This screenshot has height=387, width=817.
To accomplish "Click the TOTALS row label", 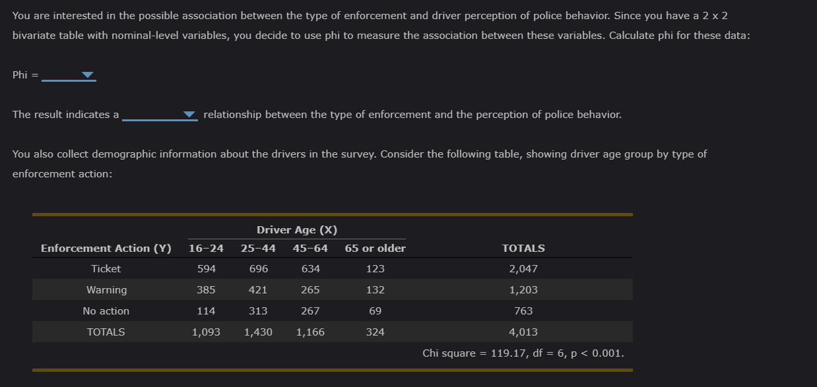I will pyautogui.click(x=106, y=332).
